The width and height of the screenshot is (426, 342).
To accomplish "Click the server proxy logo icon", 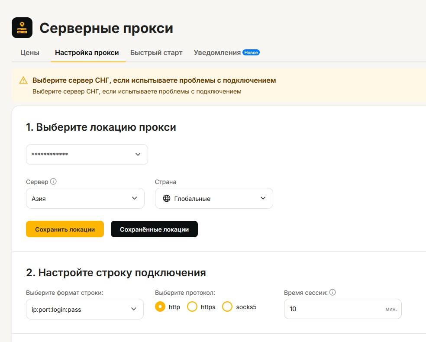I will pos(22,28).
